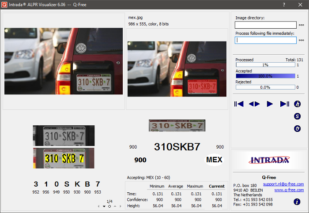Skip to the last image with the skip-forward button
Image resolution: width=309 pixels, height=213 pixels.
click(x=285, y=104)
